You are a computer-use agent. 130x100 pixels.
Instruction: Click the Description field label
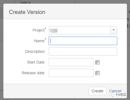[x=35, y=52]
